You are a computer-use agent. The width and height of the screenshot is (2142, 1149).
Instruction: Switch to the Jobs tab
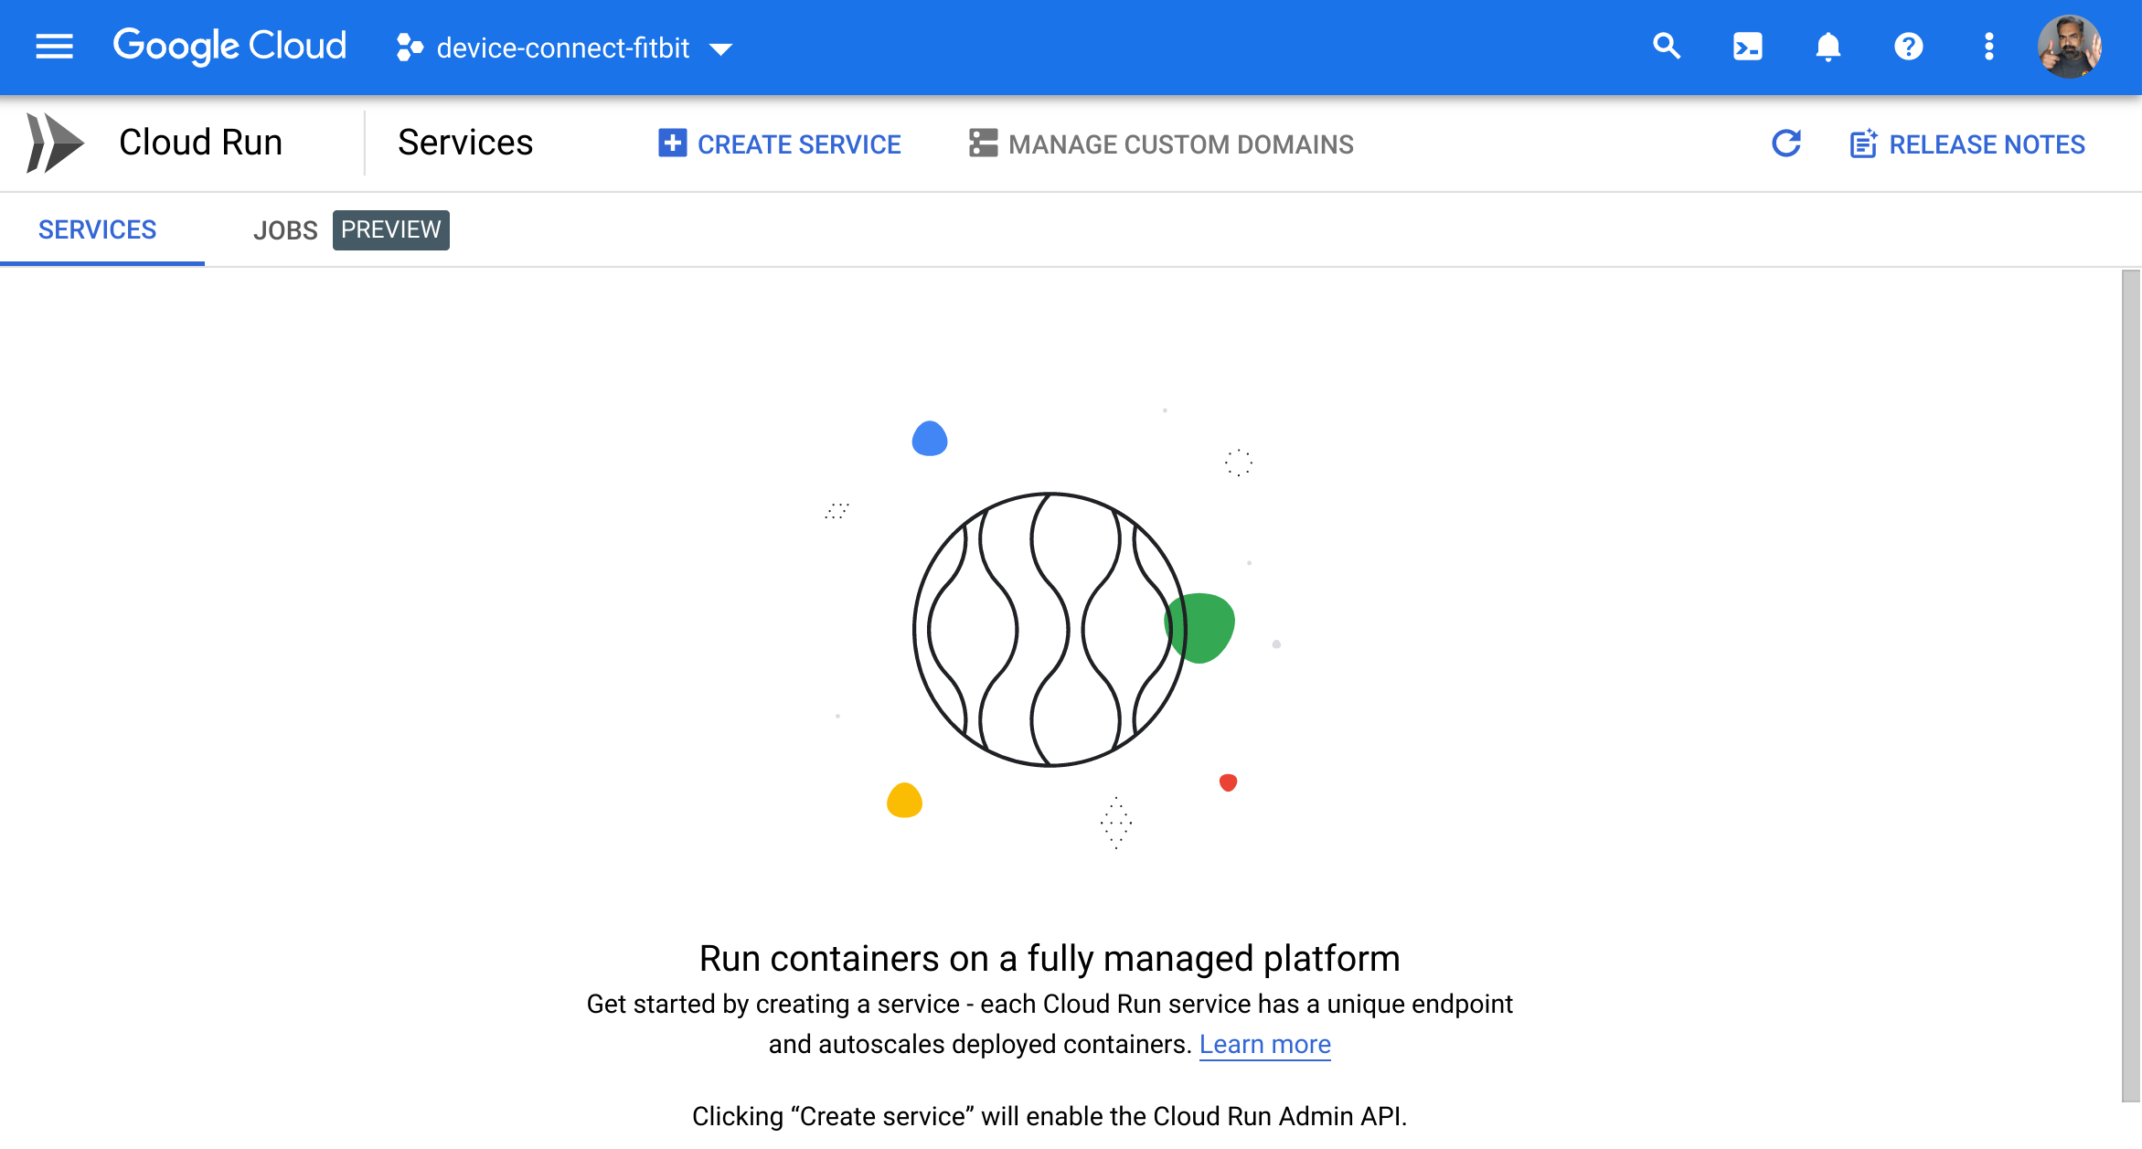285,230
